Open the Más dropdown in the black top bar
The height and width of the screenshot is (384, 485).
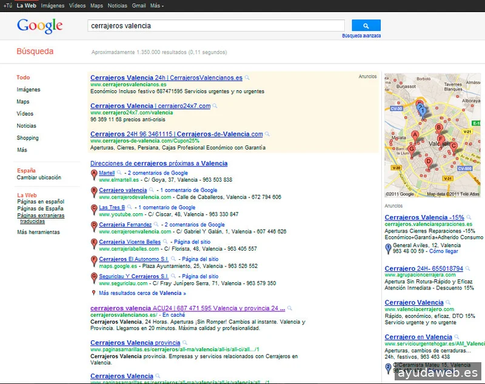pyautogui.click(x=155, y=5)
